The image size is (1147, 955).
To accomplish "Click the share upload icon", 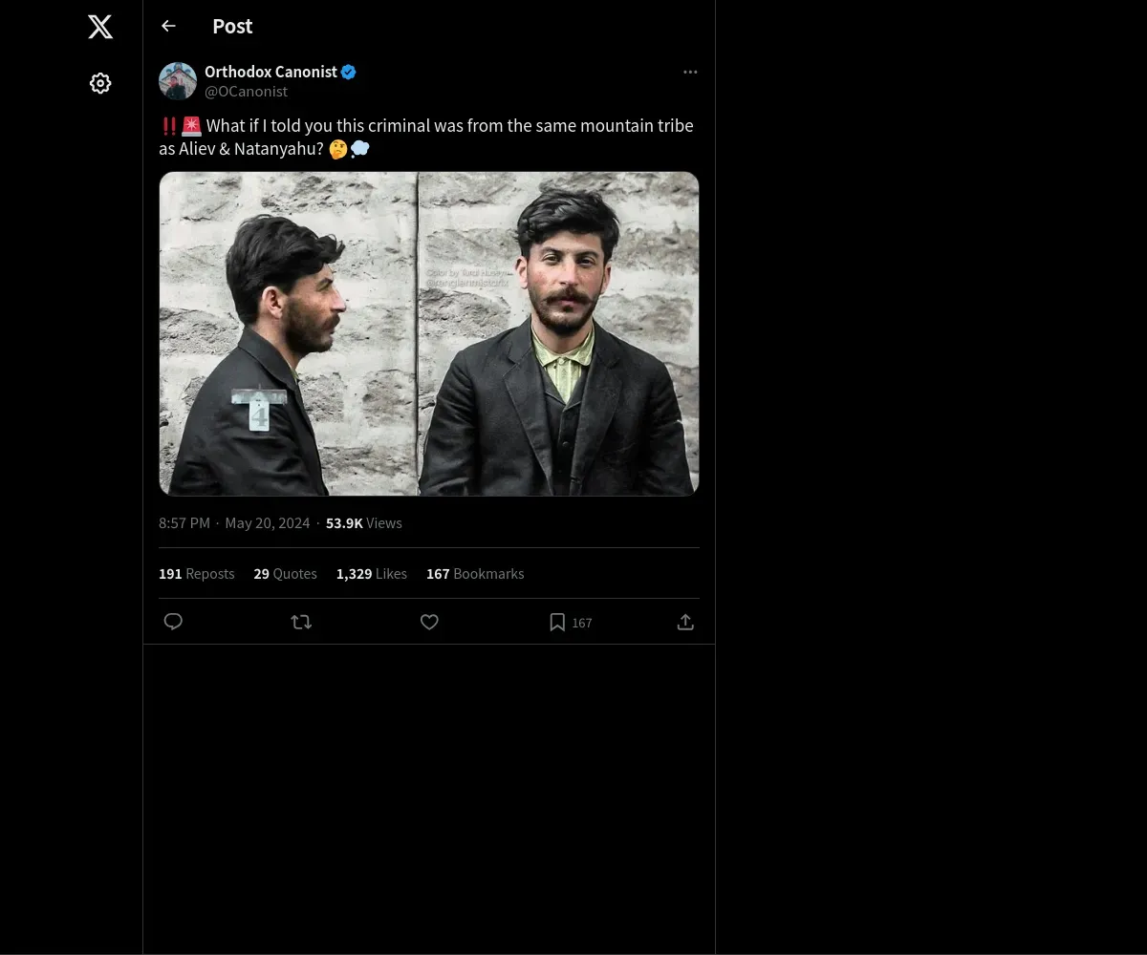I will coord(685,622).
